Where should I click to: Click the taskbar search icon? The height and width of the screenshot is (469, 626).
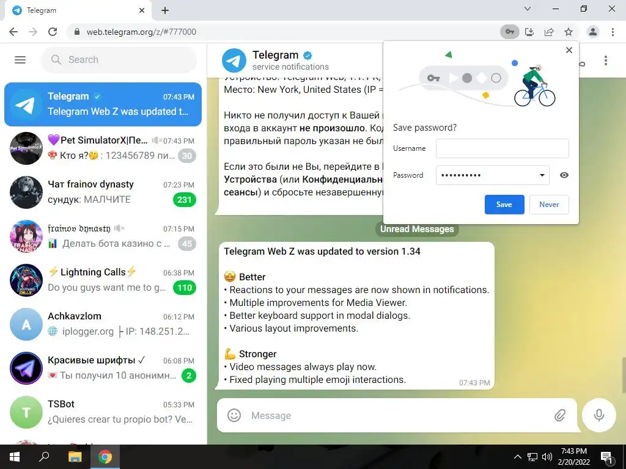[x=44, y=457]
